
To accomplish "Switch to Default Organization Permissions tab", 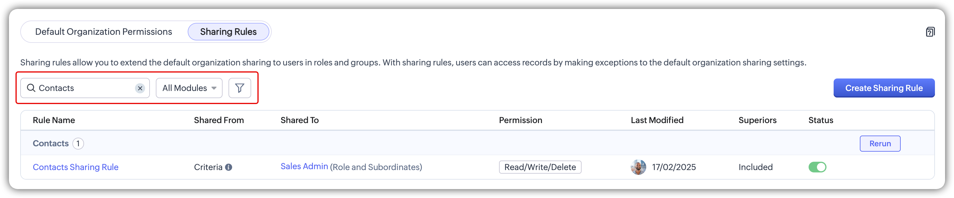I will (x=103, y=32).
